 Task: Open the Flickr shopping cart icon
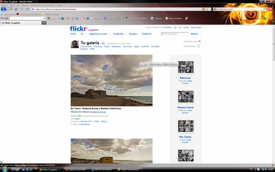(x=175, y=28)
